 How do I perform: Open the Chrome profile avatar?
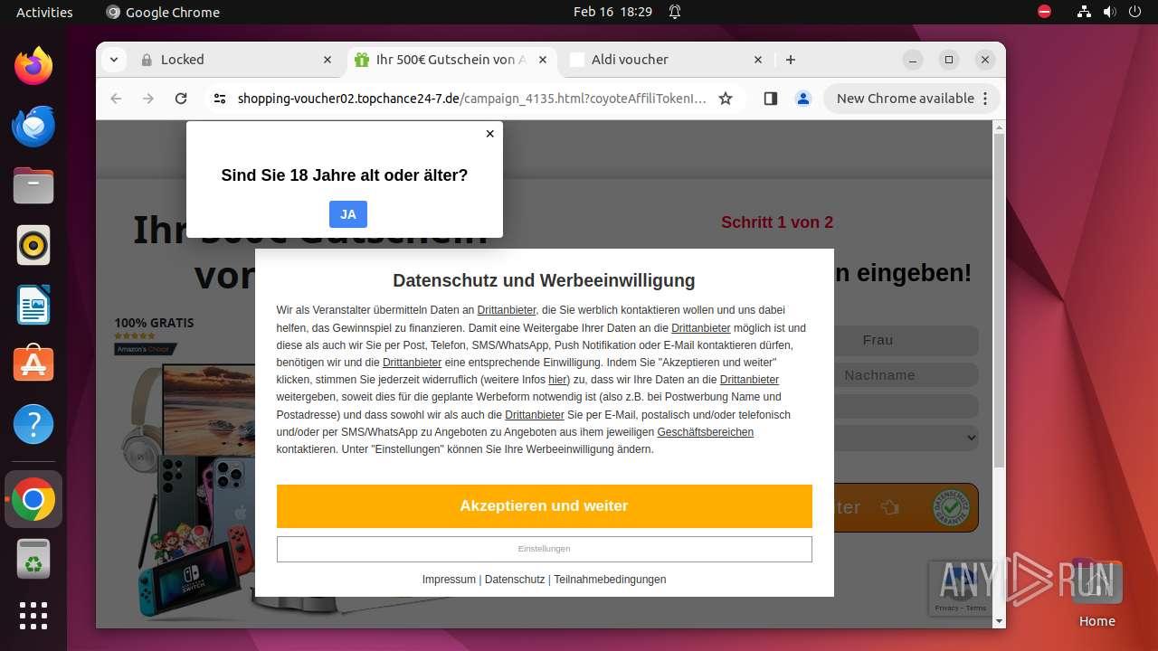point(803,99)
